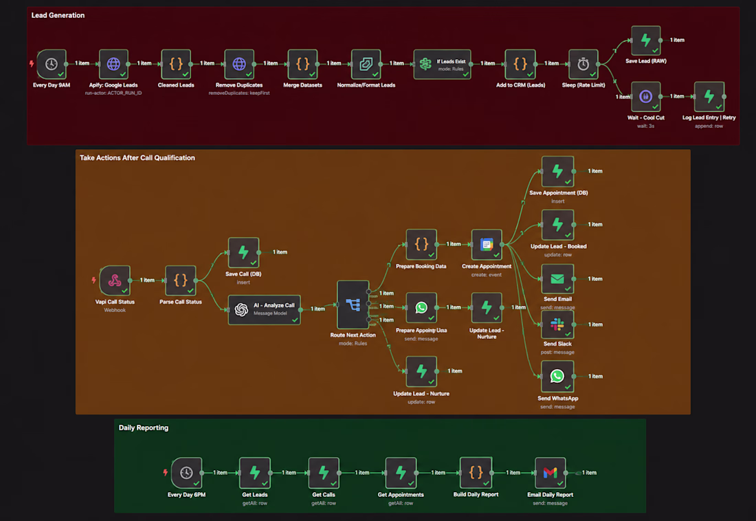This screenshot has height=521, width=756.
Task: Select the If Leads Exist node
Action: click(x=442, y=64)
